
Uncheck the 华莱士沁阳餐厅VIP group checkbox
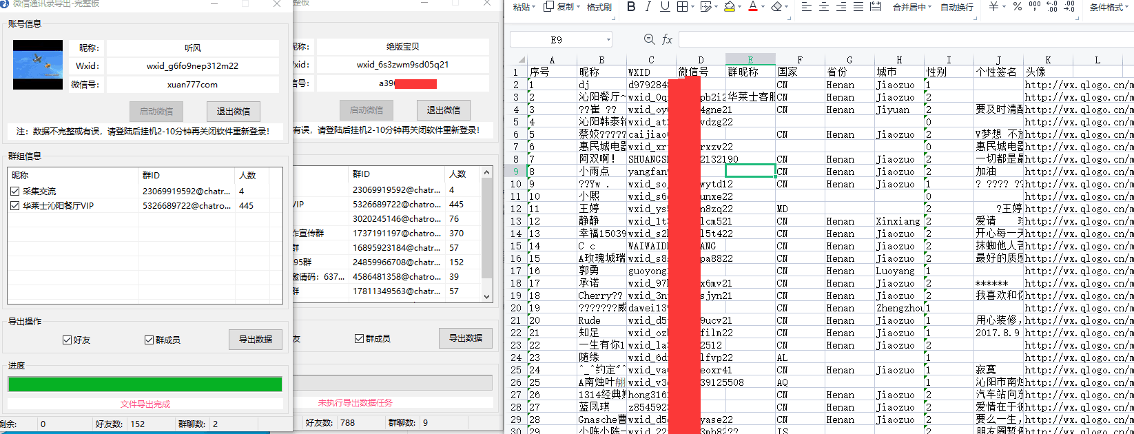coord(15,205)
